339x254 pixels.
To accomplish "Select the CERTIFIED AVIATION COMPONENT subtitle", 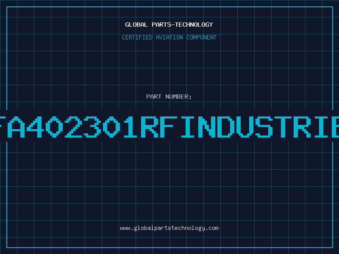I will (x=169, y=37).
